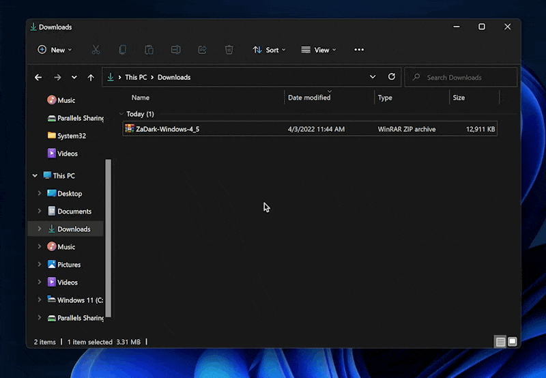Viewport: 546px width, 378px height.
Task: Open the Windows 11 (C:) drive
Action: pos(75,300)
